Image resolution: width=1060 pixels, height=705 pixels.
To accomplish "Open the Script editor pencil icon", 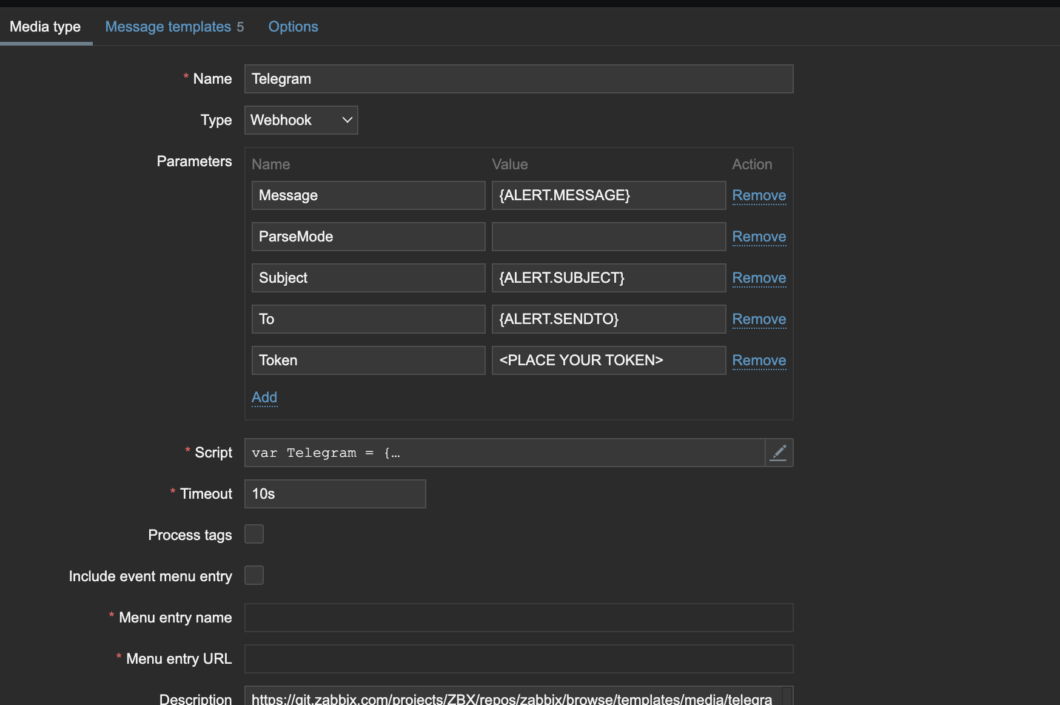I will click(x=779, y=453).
